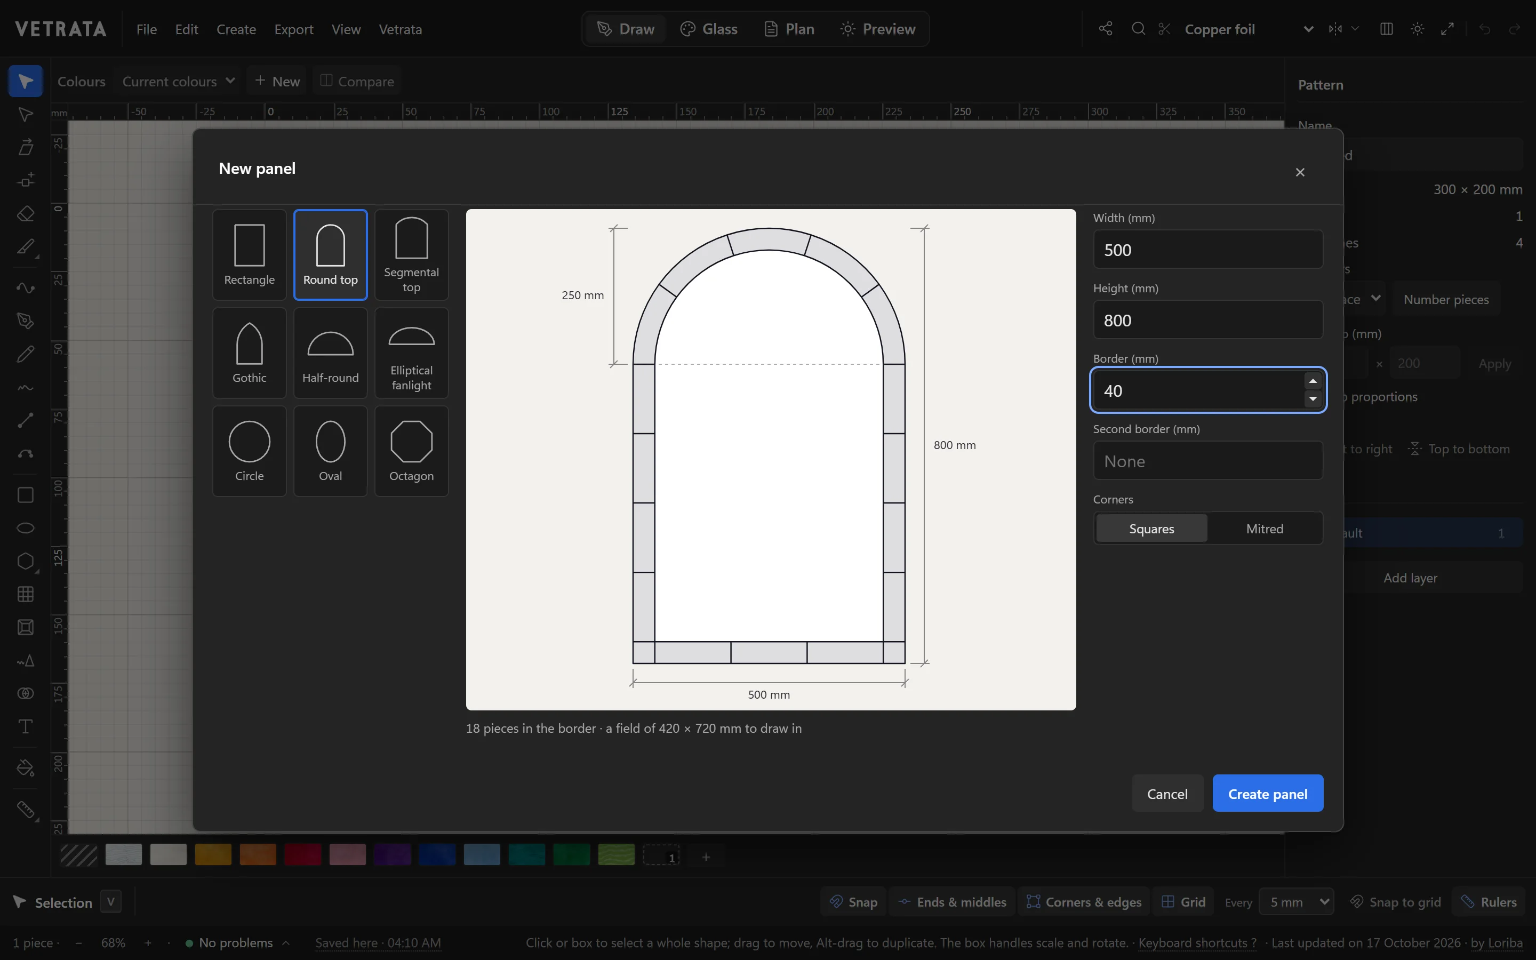Pick the pen nib tool

click(26, 321)
